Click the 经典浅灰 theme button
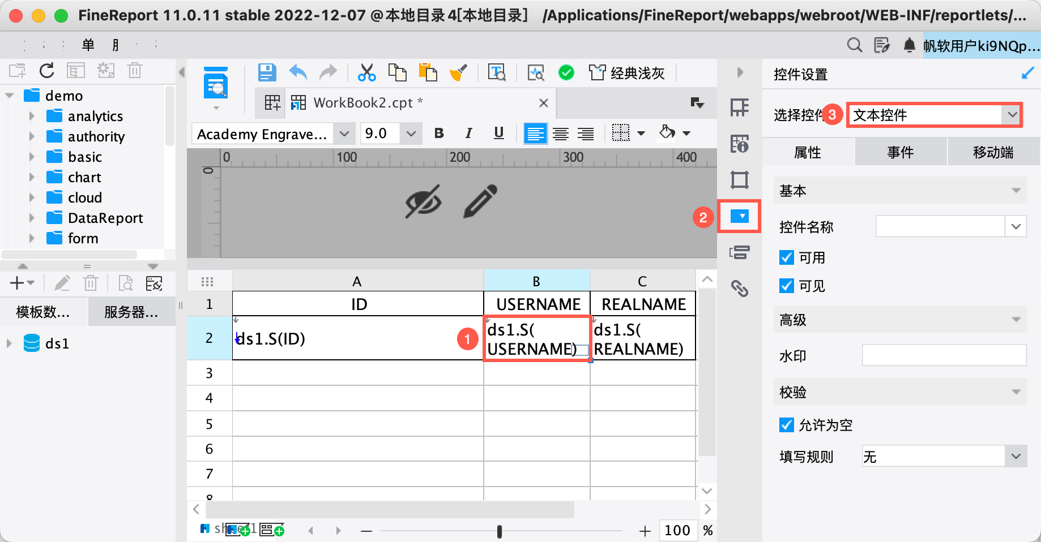The image size is (1041, 542). tap(626, 73)
